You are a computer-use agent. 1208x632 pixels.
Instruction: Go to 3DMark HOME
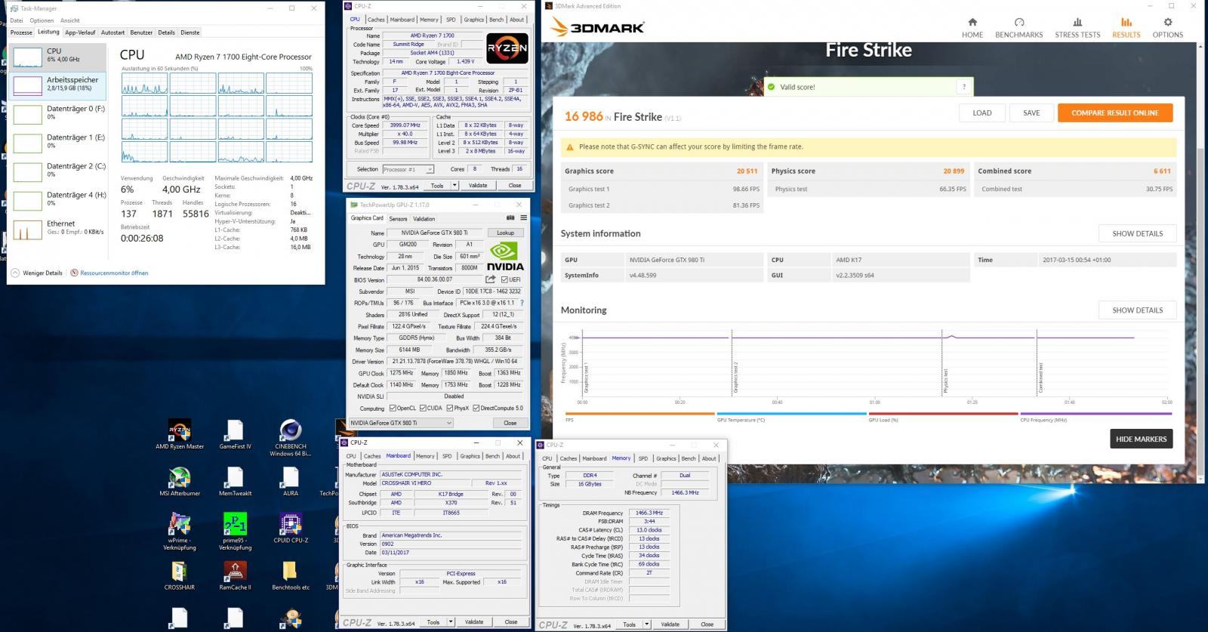972,28
